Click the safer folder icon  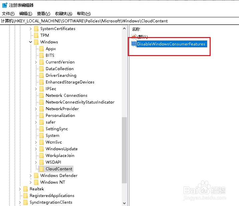pos(41,122)
